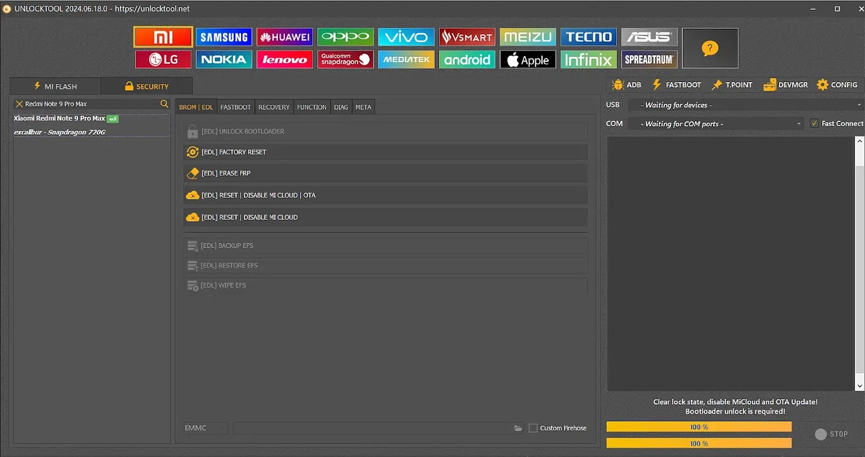Open the Apple brand section
Image resolution: width=865 pixels, height=457 pixels.
click(528, 59)
